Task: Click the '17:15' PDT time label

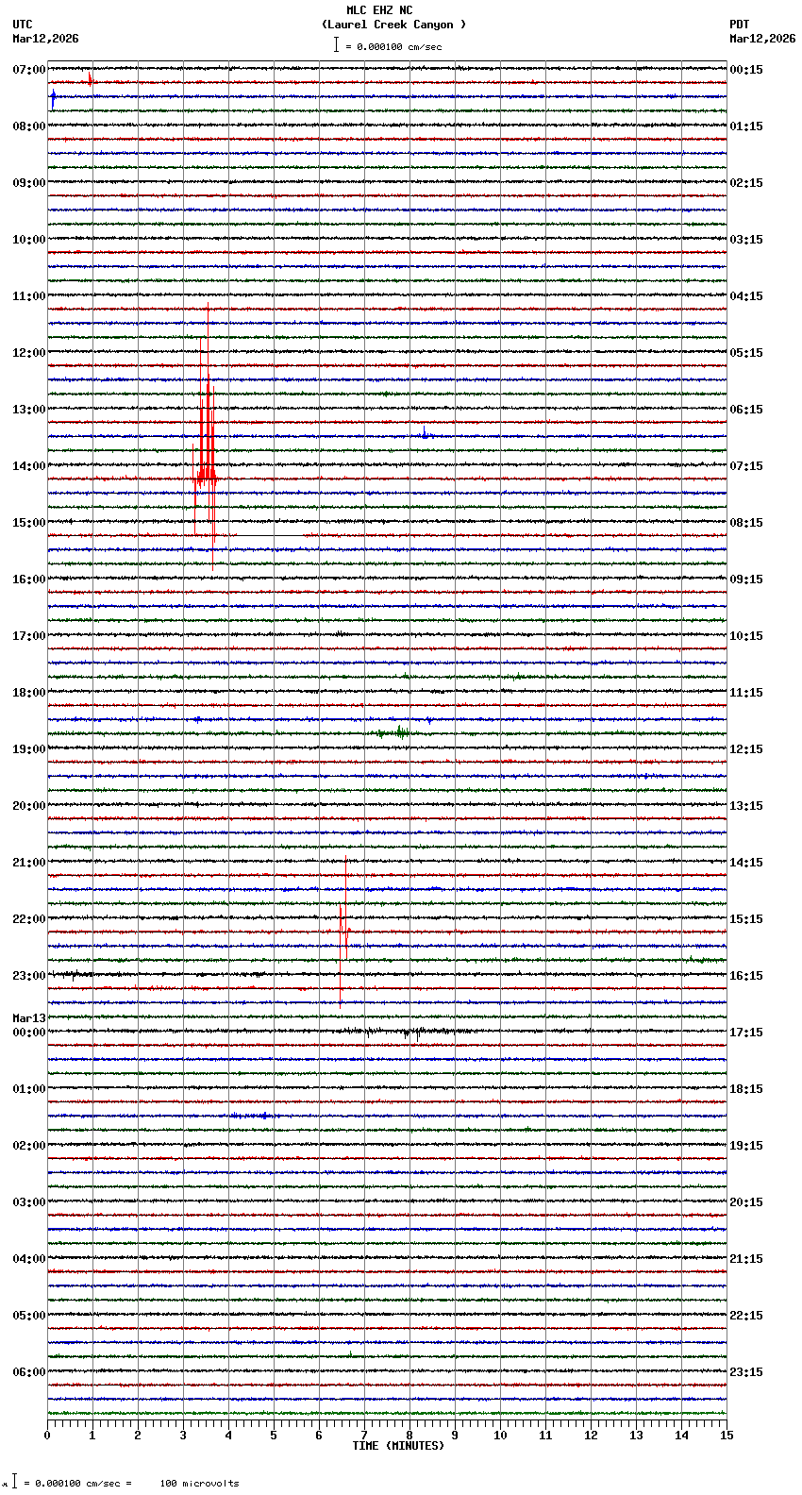Action: (746, 1033)
